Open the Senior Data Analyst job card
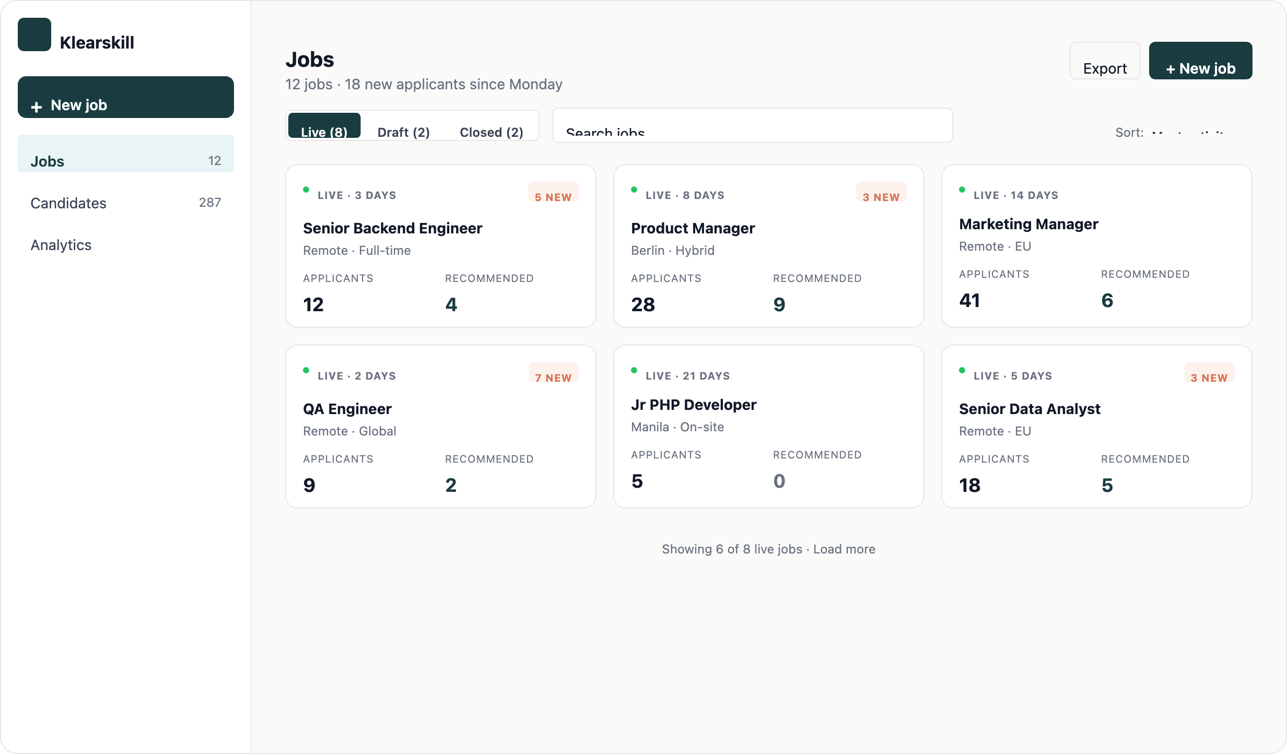Viewport: 1287px width, 754px height. coord(1097,427)
